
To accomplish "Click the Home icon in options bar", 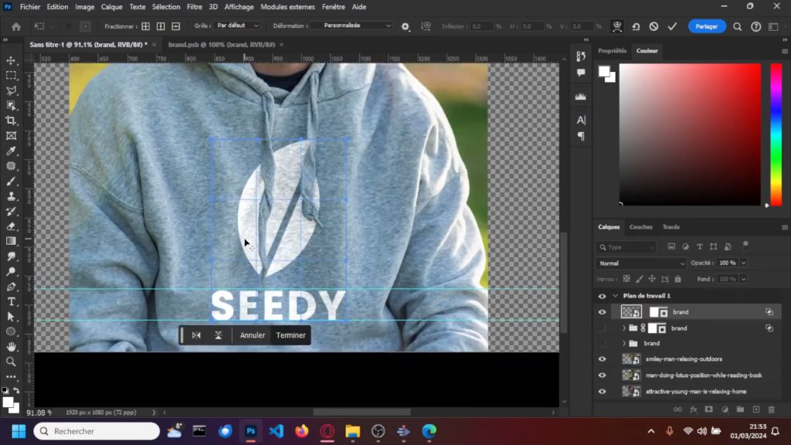I will click(16, 27).
